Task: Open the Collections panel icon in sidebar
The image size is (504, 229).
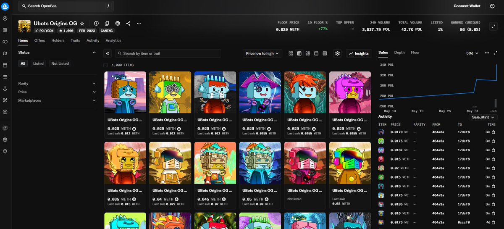Action: point(5,30)
